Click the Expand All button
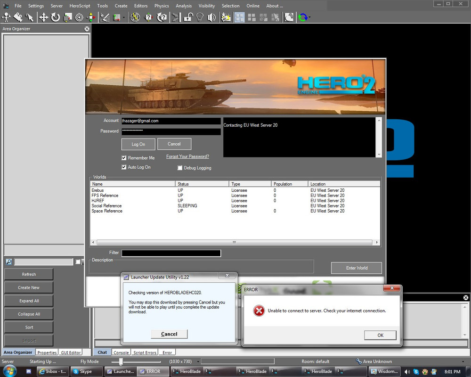471x377 pixels. tap(29, 301)
